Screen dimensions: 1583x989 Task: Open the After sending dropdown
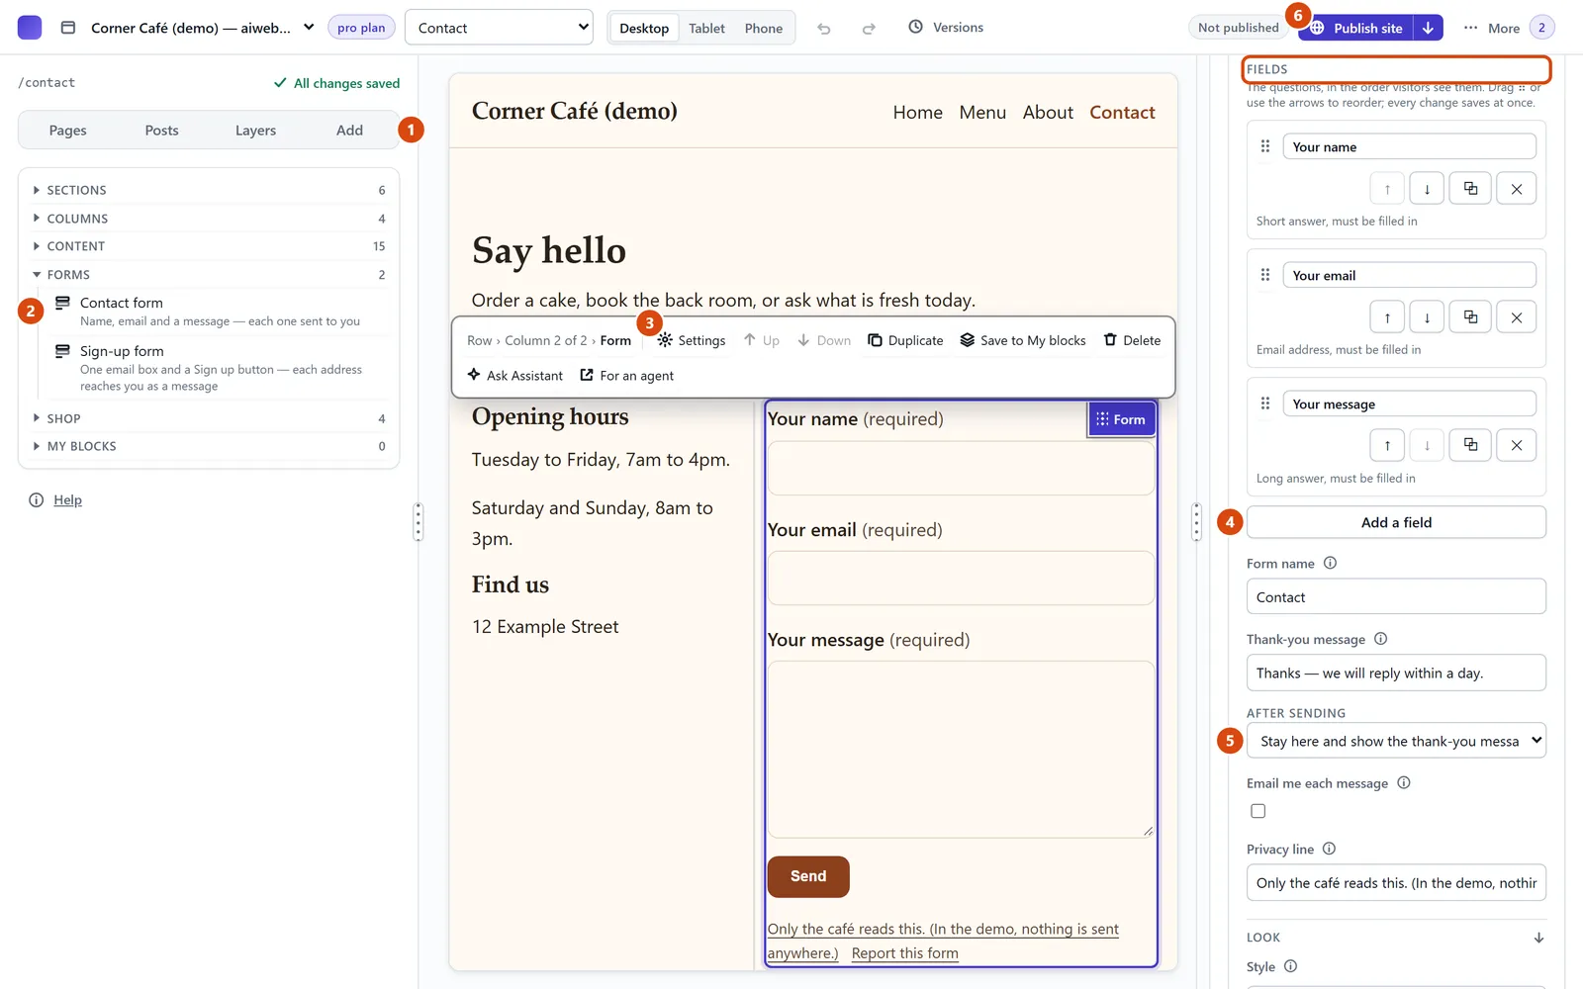coord(1396,741)
